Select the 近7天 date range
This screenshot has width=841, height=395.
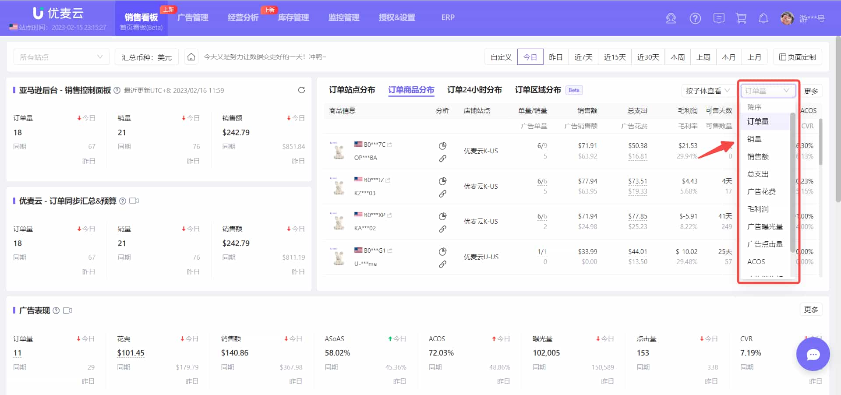pos(583,57)
